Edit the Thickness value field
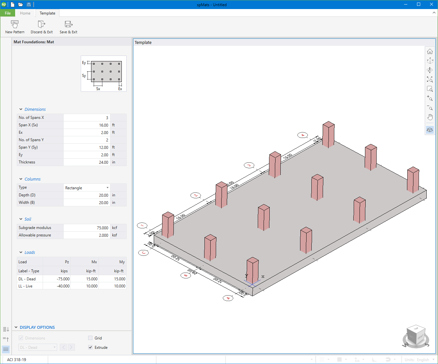Image resolution: width=438 pixels, height=364 pixels. 87,162
